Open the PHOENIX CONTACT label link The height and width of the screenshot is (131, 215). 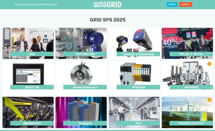coord(191,123)
